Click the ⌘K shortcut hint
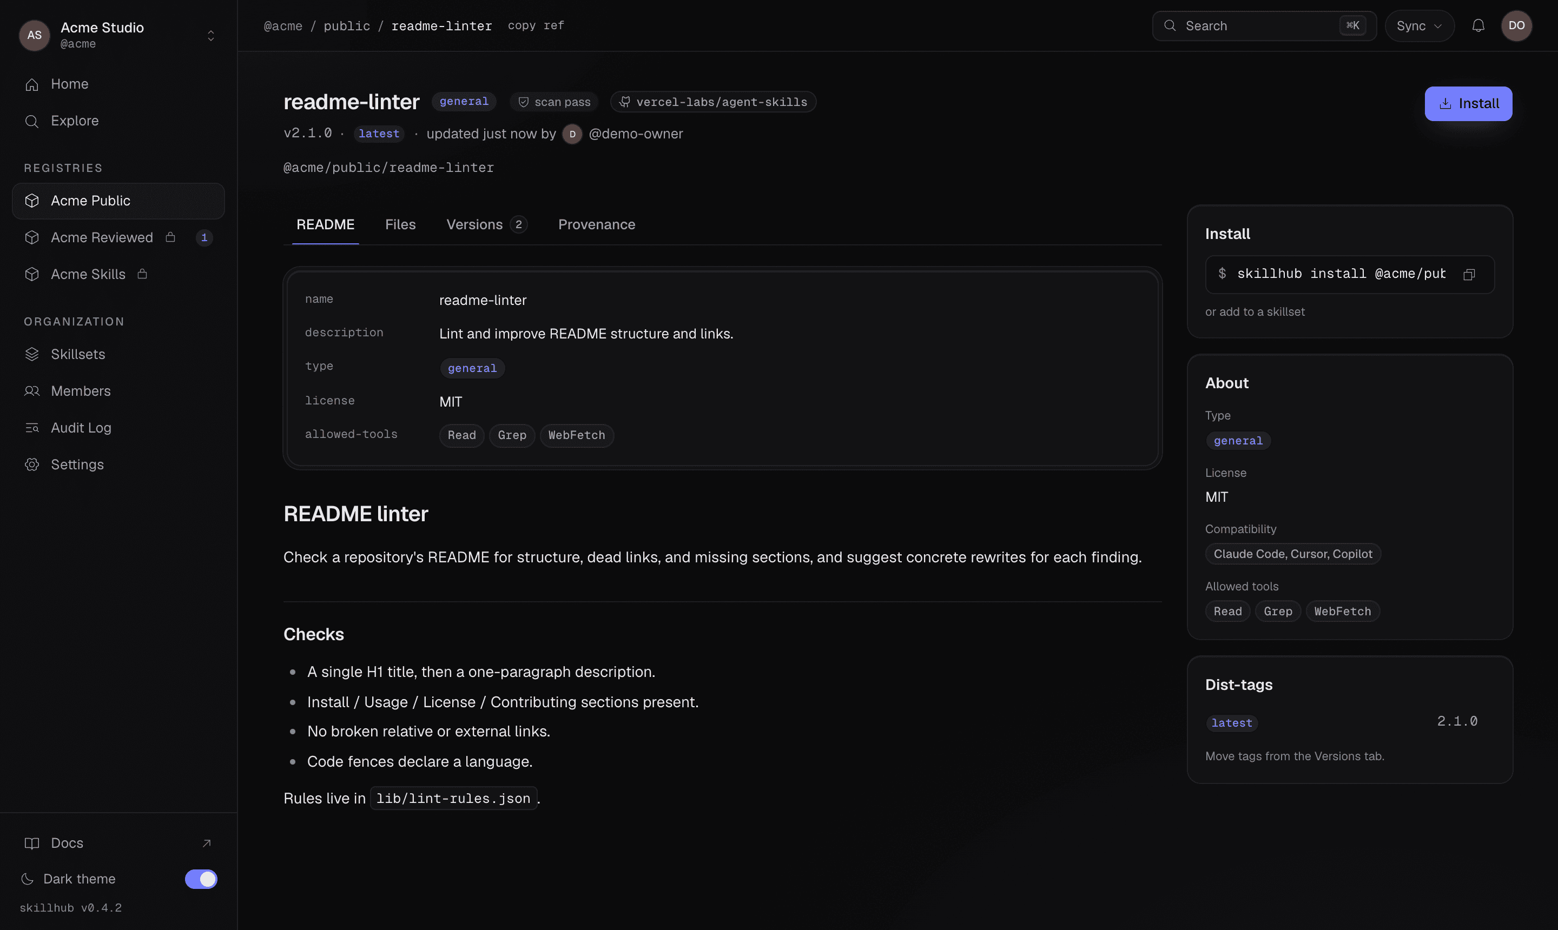Viewport: 1558px width, 930px height. point(1352,26)
